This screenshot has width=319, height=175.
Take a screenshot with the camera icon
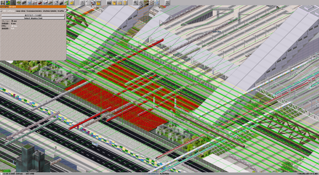[x=109, y=3]
